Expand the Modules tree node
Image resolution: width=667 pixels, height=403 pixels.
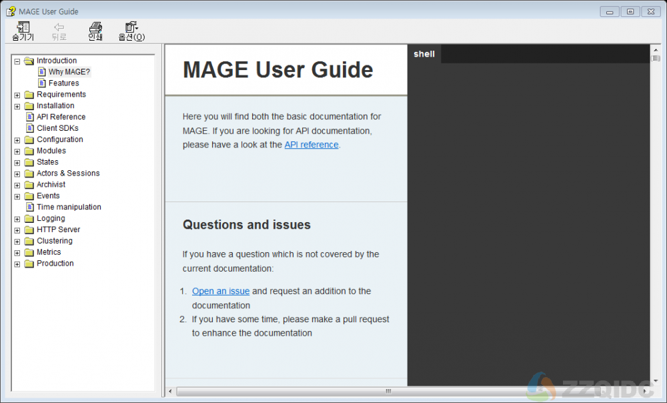coord(17,151)
